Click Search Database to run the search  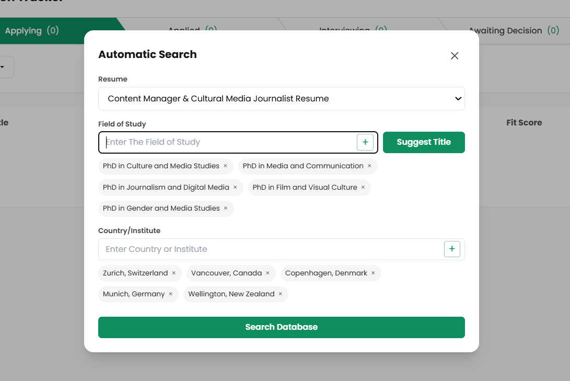click(x=281, y=327)
